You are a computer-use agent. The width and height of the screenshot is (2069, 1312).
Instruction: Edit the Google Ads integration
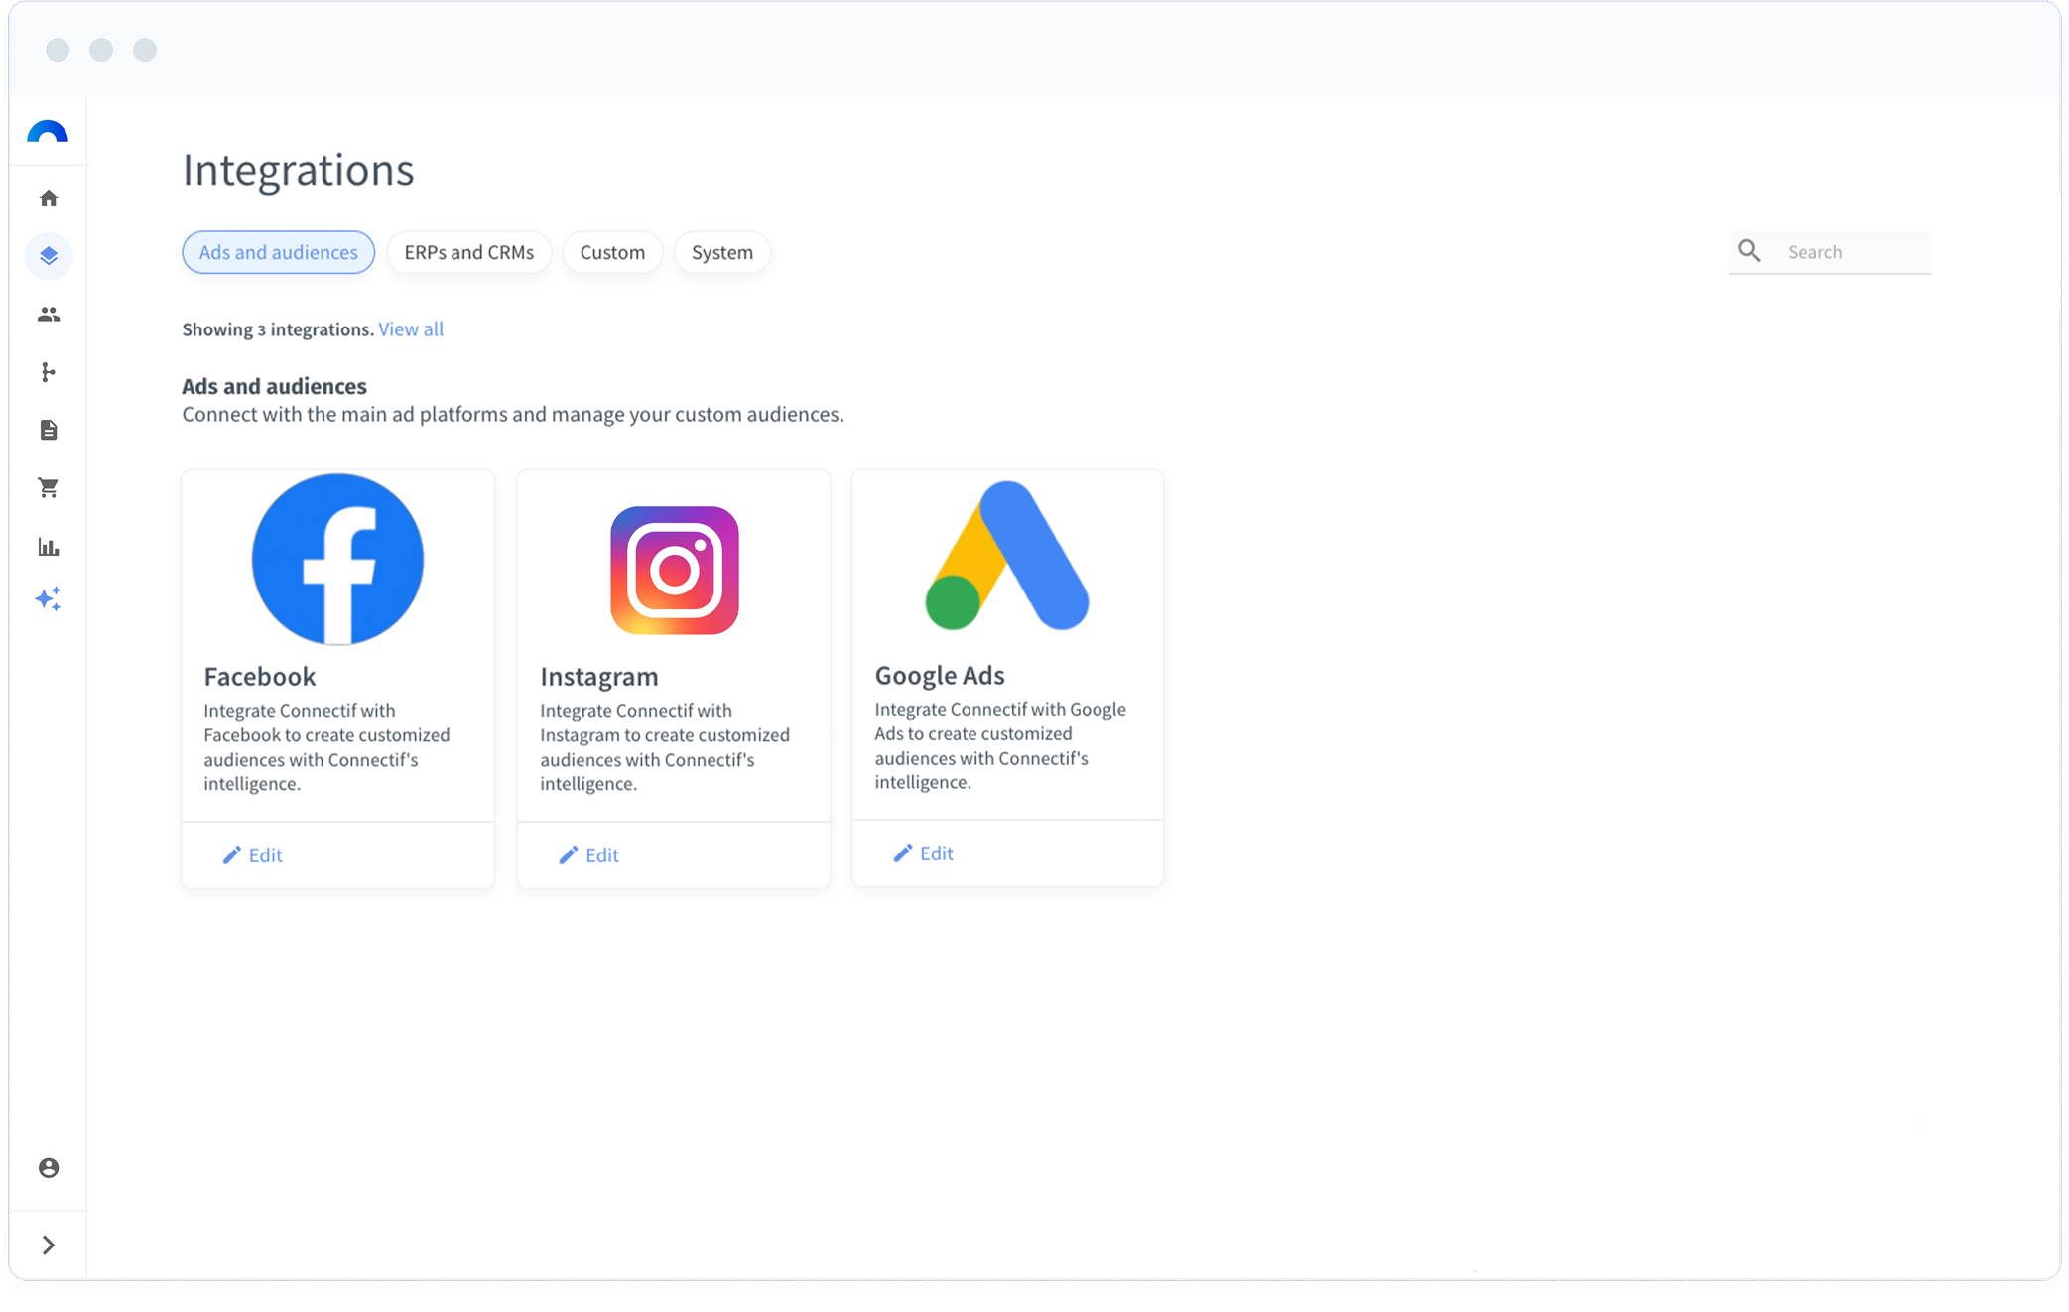(925, 853)
